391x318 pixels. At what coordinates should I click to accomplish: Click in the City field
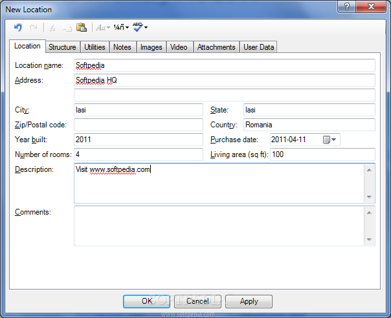click(139, 110)
